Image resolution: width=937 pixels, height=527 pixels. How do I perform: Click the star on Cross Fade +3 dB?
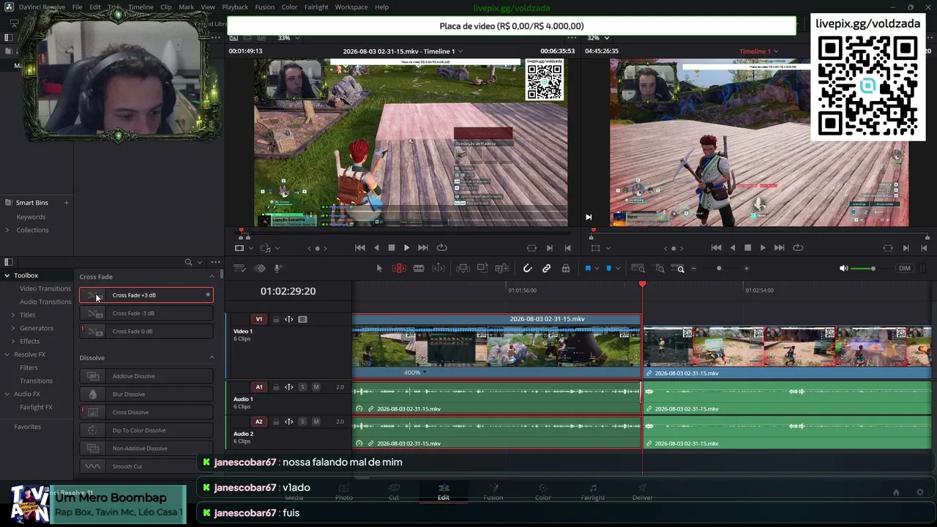pyautogui.click(x=208, y=295)
